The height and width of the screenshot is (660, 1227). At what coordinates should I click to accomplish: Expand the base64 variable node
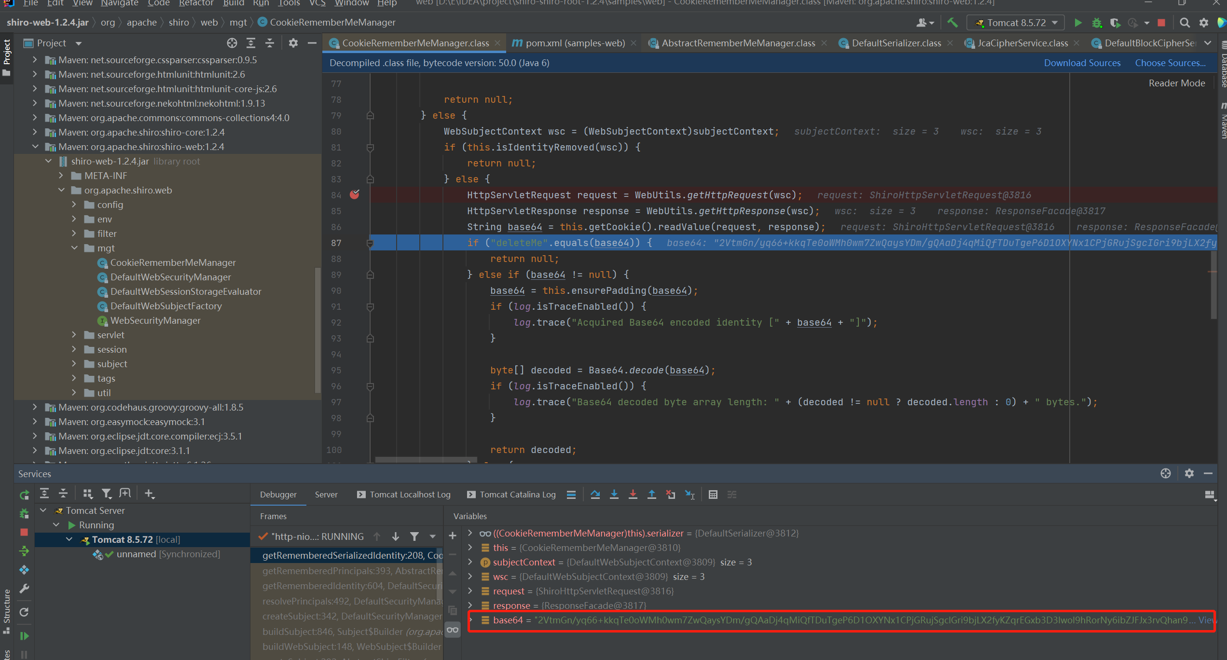click(470, 620)
